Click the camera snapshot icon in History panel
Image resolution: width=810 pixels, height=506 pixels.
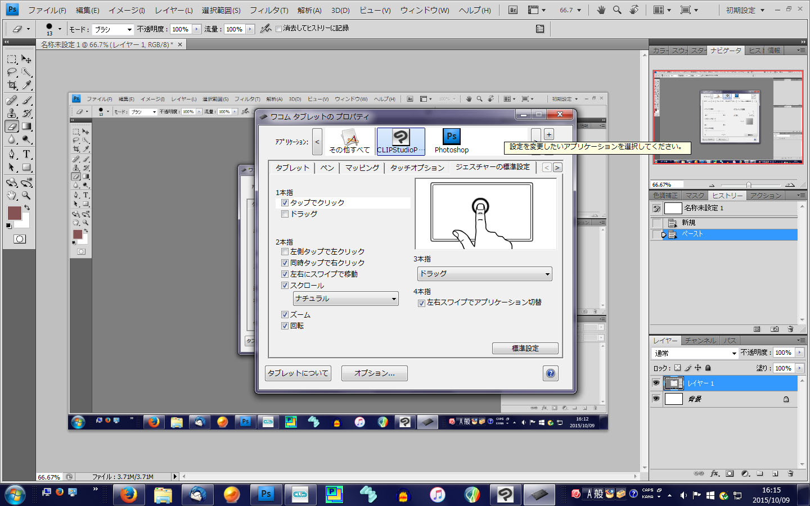pos(775,329)
